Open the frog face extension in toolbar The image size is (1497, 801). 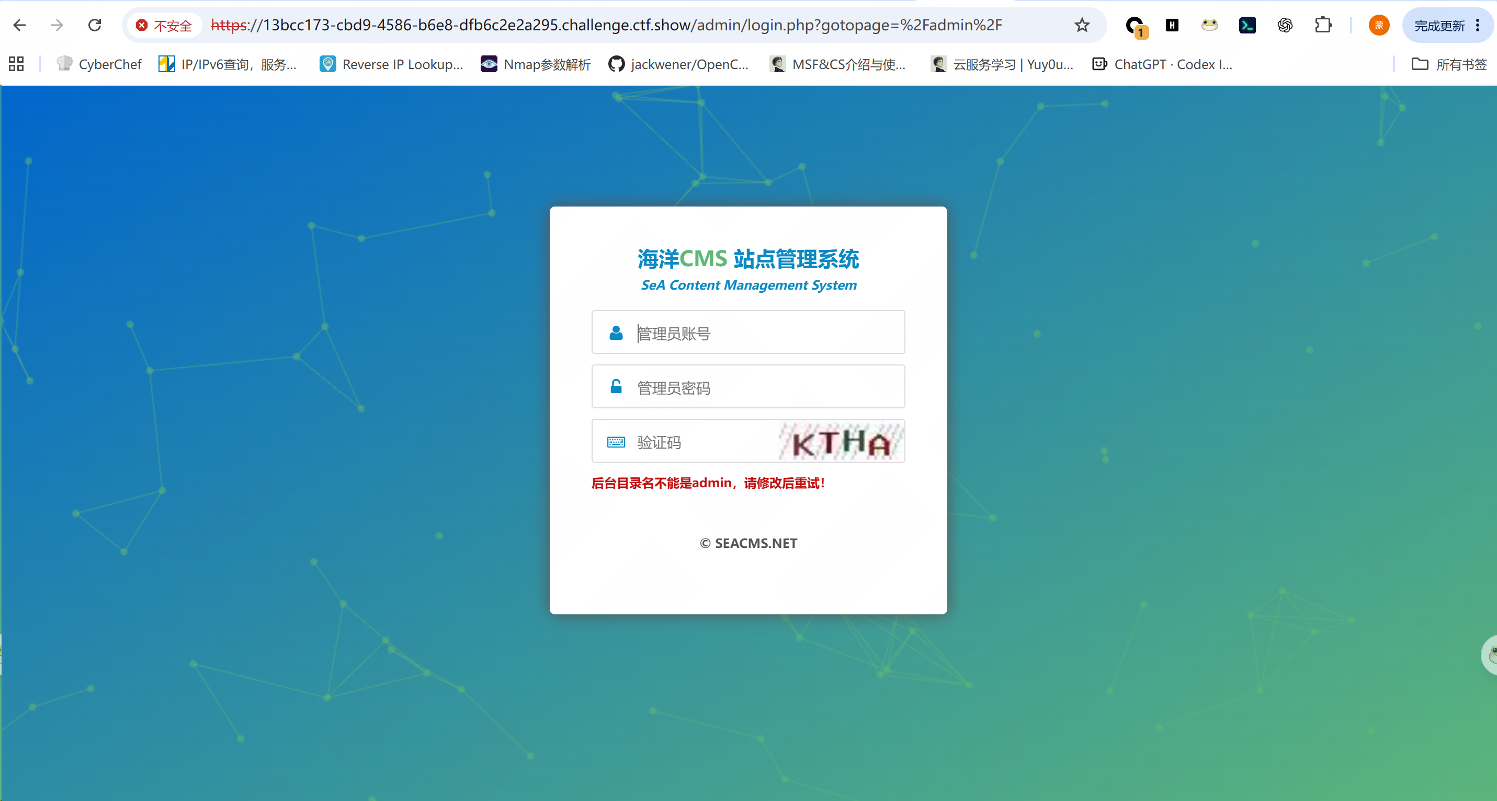pos(1209,25)
